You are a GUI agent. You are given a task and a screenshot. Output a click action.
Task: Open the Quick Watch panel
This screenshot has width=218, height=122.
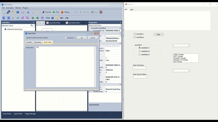[18, 114]
